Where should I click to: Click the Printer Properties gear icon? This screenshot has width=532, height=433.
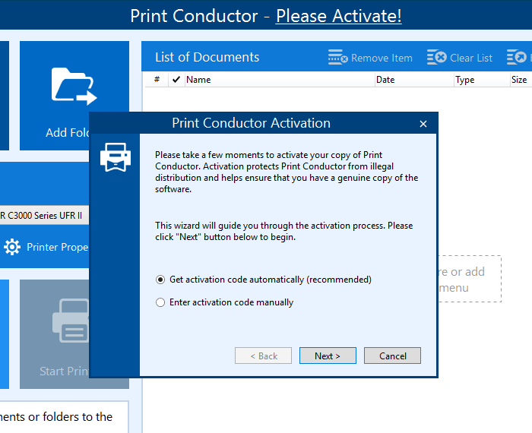click(x=12, y=247)
